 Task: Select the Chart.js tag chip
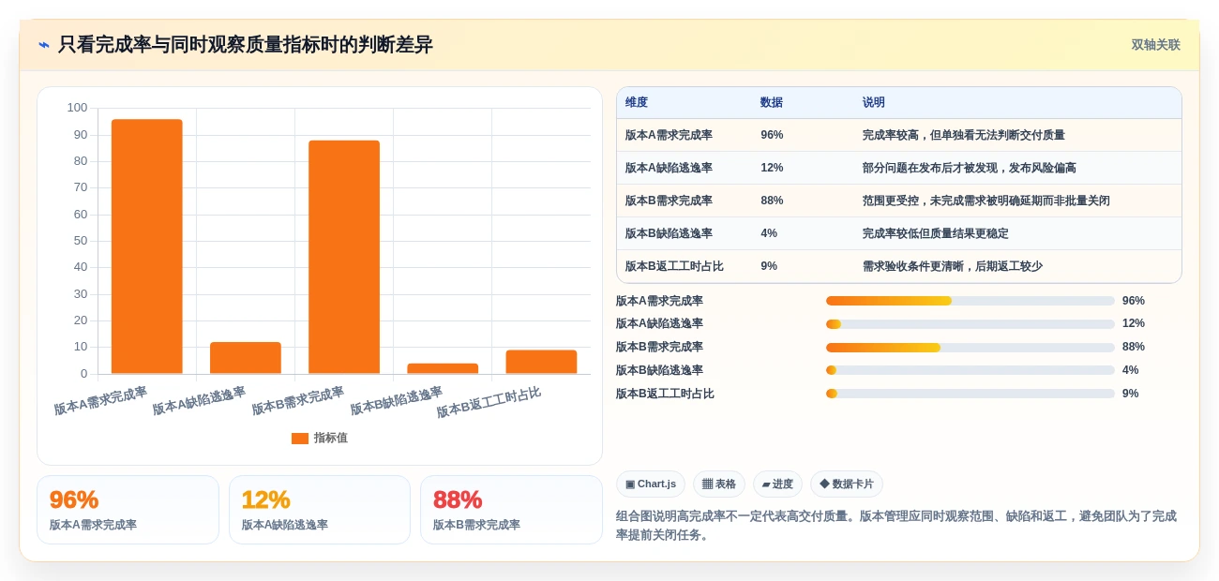(651, 484)
